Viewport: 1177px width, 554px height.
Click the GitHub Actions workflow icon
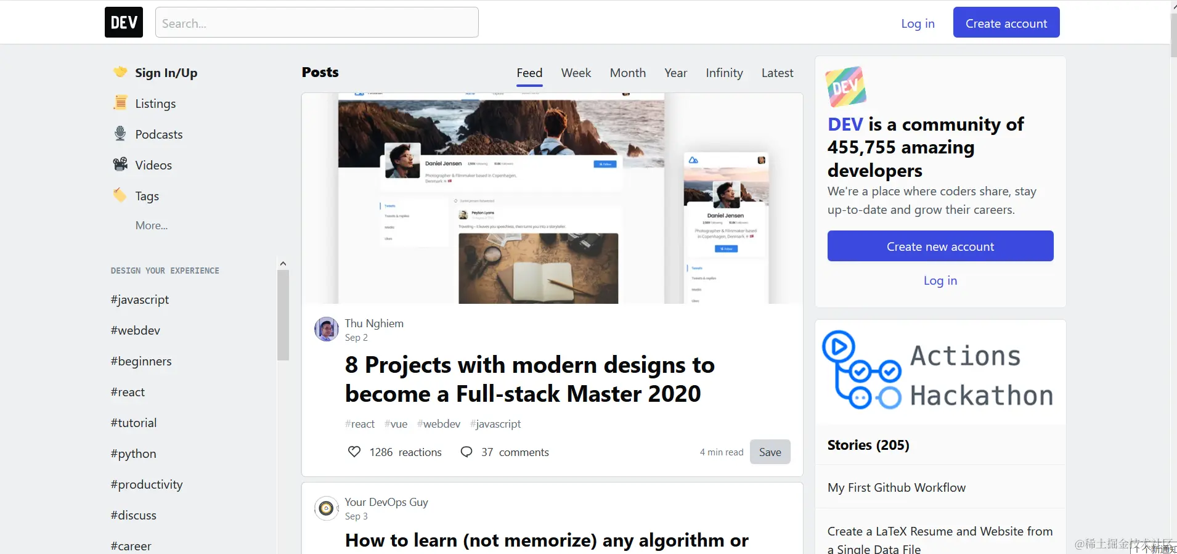[x=861, y=370]
